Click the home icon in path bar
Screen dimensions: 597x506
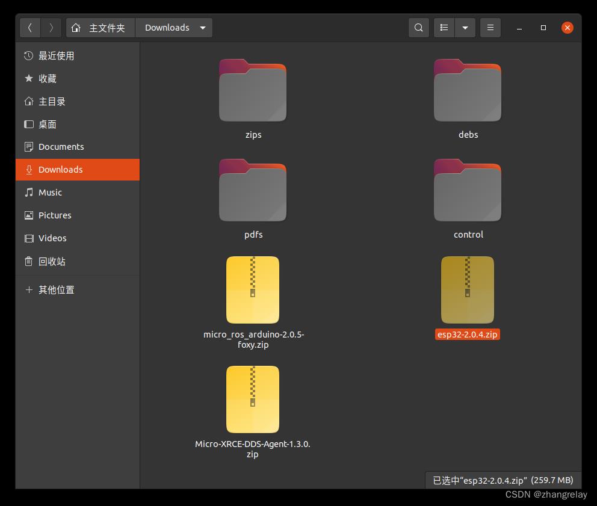[76, 28]
